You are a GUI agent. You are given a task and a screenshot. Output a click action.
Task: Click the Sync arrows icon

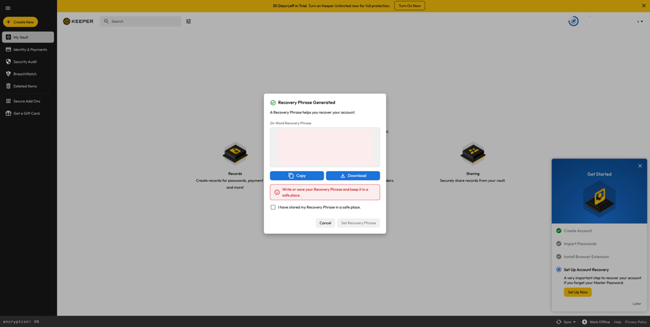click(559, 322)
